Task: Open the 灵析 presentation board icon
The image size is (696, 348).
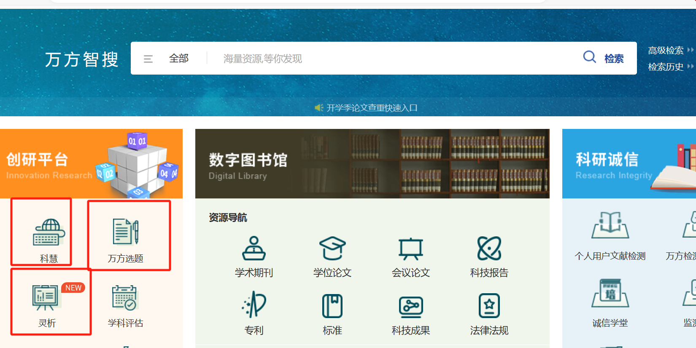Action: point(46,297)
